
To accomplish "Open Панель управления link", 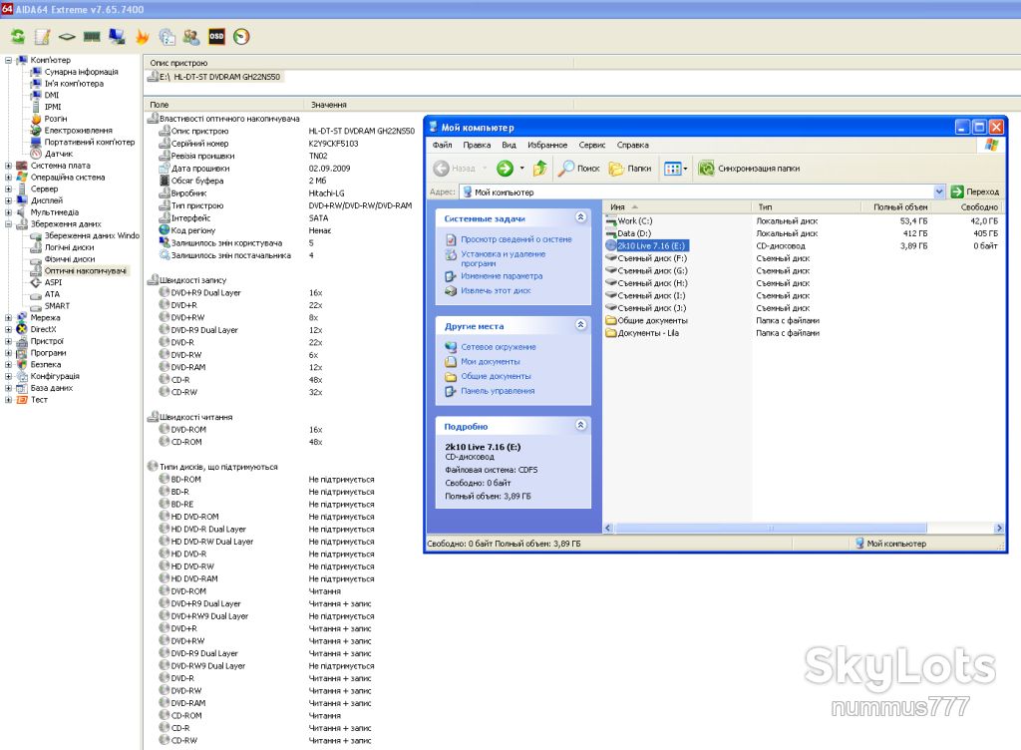I will 498,391.
